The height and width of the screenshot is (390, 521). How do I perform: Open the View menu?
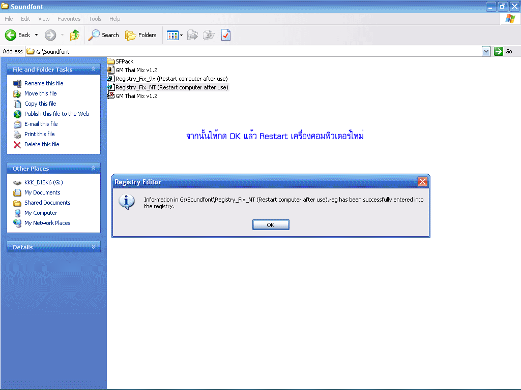point(44,19)
